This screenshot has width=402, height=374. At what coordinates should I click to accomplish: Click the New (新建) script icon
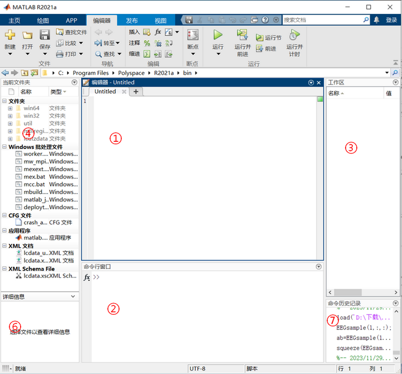pos(10,35)
